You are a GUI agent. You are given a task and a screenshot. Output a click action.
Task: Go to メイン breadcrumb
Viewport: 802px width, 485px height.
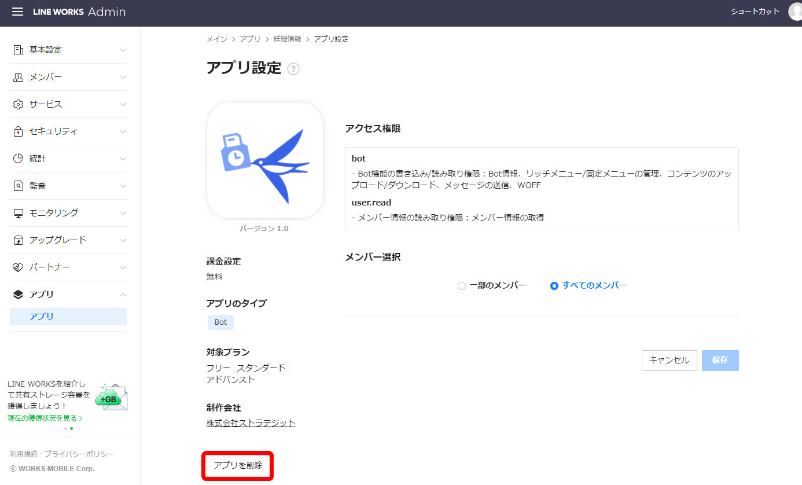click(216, 39)
